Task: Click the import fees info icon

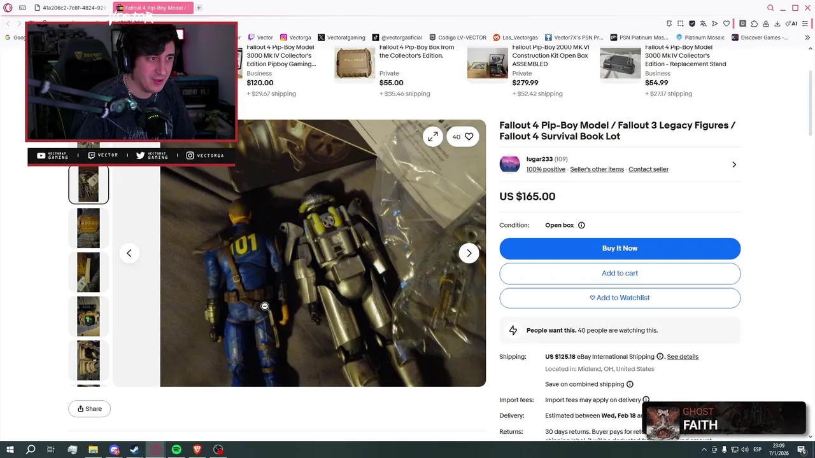Action: coord(646,400)
